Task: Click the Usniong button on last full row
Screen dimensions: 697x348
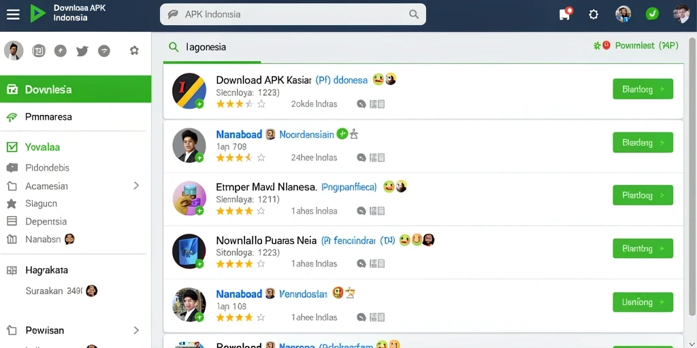Action: (643, 302)
